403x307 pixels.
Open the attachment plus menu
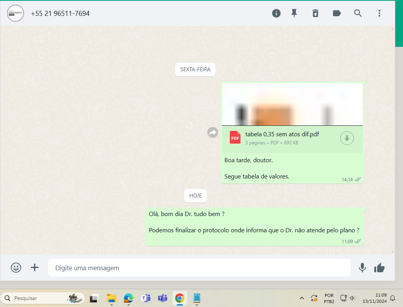pos(35,268)
